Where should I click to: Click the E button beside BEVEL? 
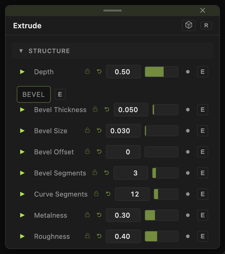60,94
